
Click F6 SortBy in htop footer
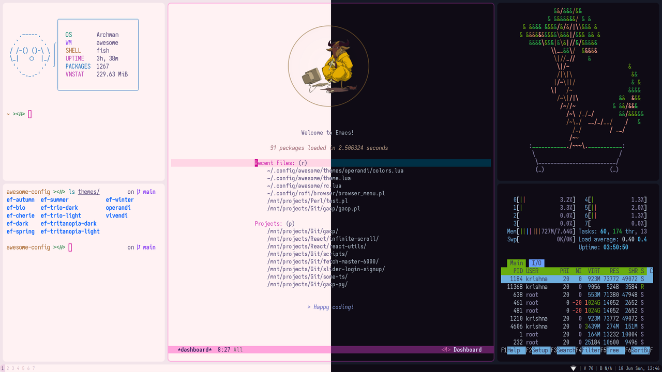638,350
